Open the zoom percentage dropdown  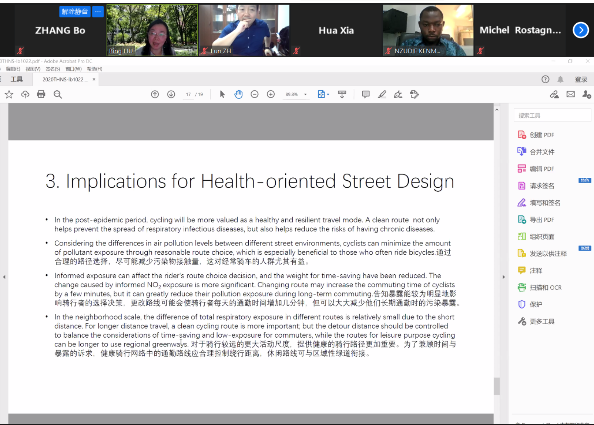(305, 94)
